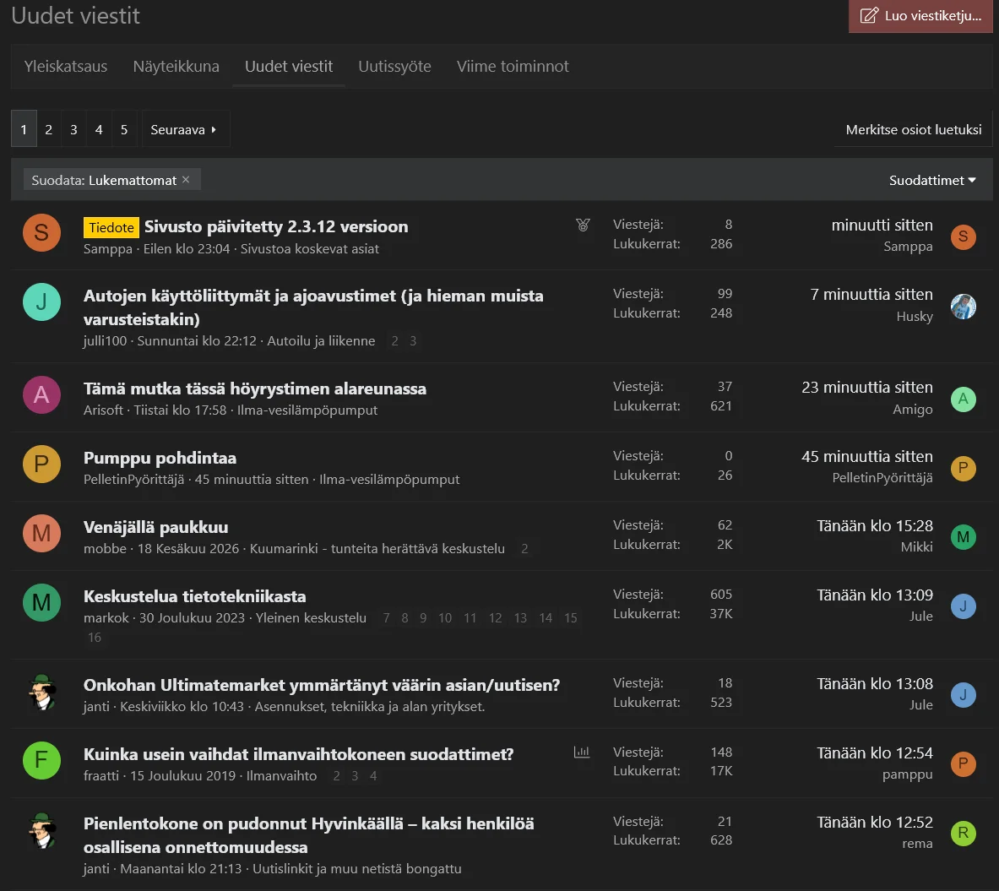This screenshot has height=891, width=999.
Task: Click Merkitse osiot luetuksi
Action: click(913, 129)
